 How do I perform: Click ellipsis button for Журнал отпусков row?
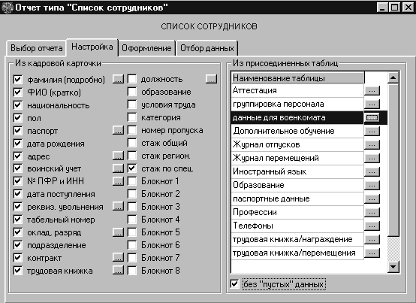click(372, 144)
